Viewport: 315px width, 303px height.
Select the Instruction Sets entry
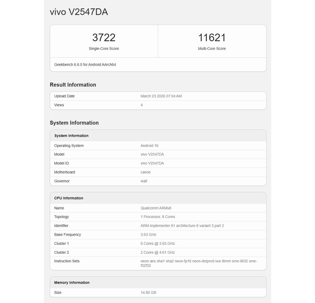pos(198,263)
